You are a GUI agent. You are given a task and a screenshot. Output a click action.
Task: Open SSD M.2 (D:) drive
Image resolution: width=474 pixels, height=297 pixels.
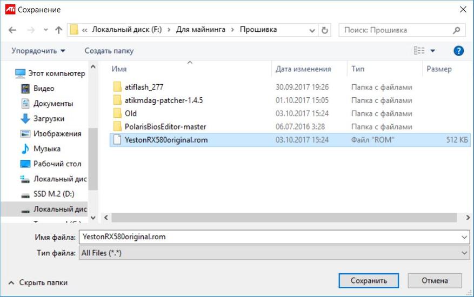pos(54,194)
